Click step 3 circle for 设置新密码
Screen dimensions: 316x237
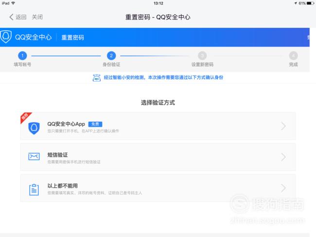(x=202, y=55)
